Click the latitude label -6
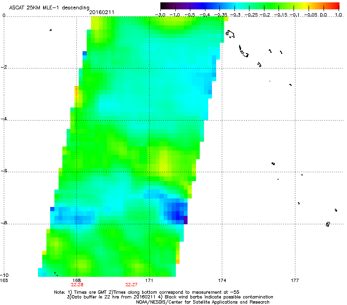 click(x=4, y=171)
